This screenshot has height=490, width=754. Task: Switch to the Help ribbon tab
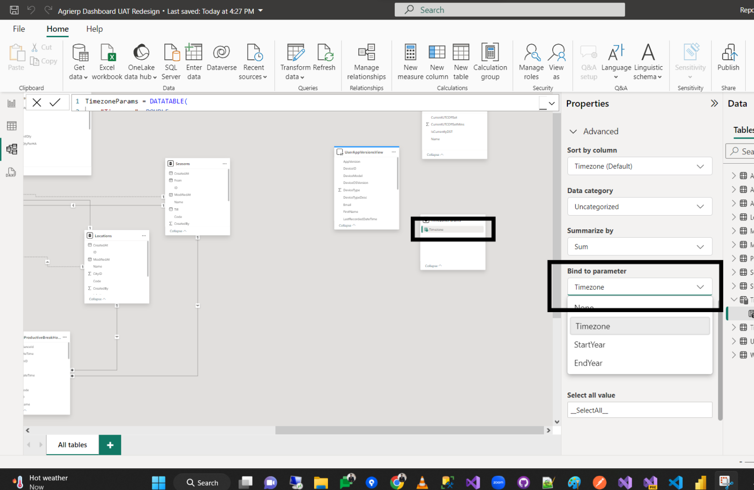coord(94,28)
